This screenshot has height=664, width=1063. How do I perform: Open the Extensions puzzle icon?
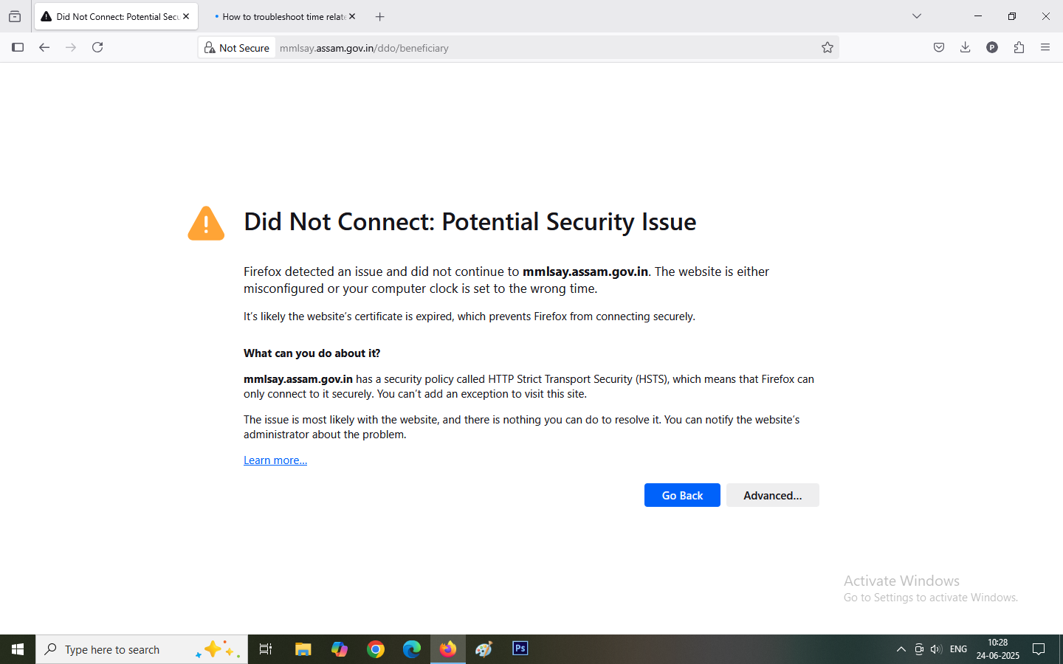[x=1019, y=47]
